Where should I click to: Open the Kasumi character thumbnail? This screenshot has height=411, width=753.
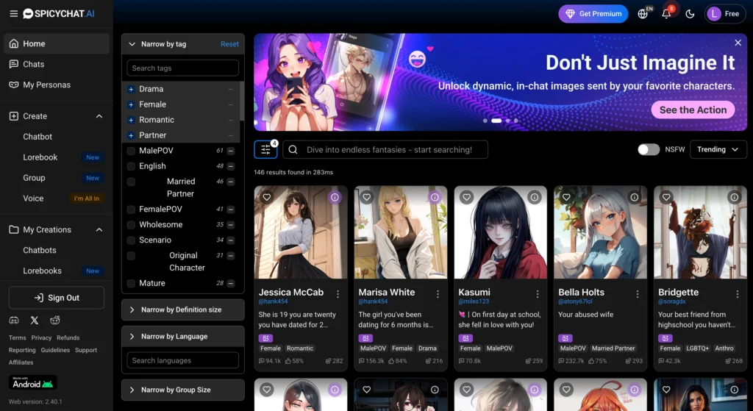click(500, 232)
